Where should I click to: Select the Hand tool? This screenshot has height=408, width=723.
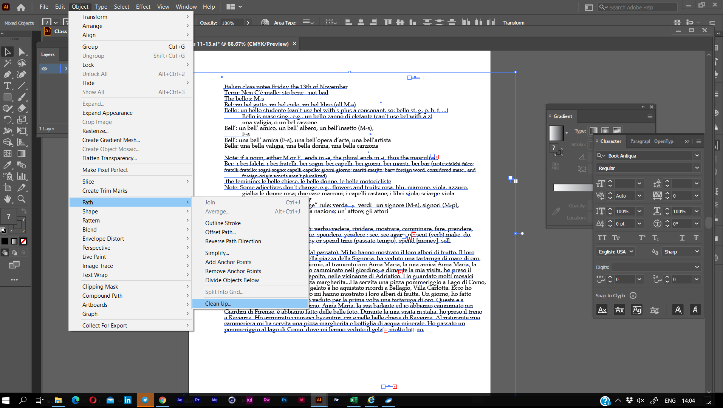(8, 199)
